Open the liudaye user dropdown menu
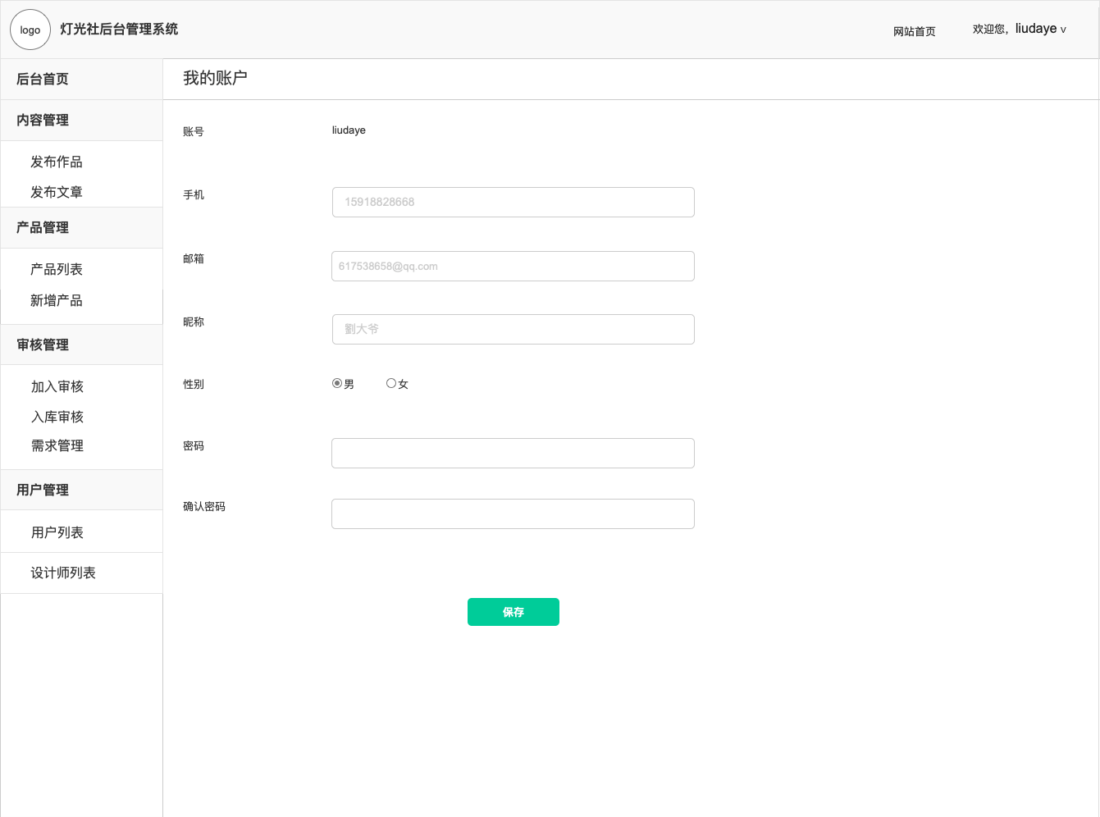1100x817 pixels. tap(1038, 30)
